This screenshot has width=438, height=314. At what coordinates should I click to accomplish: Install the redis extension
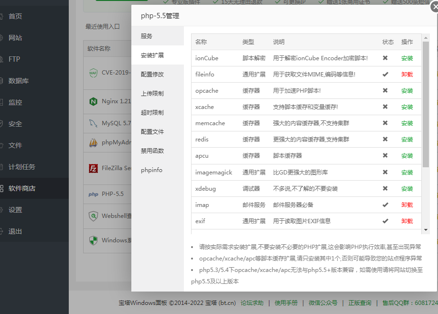(x=407, y=139)
